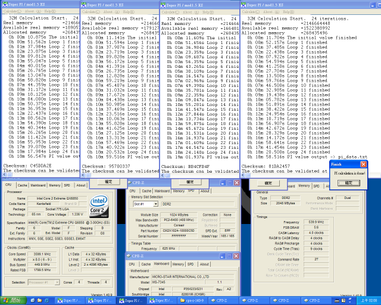Click the Bus Speed value 449.9 MHz
The image size is (381, 305).
tap(42, 264)
